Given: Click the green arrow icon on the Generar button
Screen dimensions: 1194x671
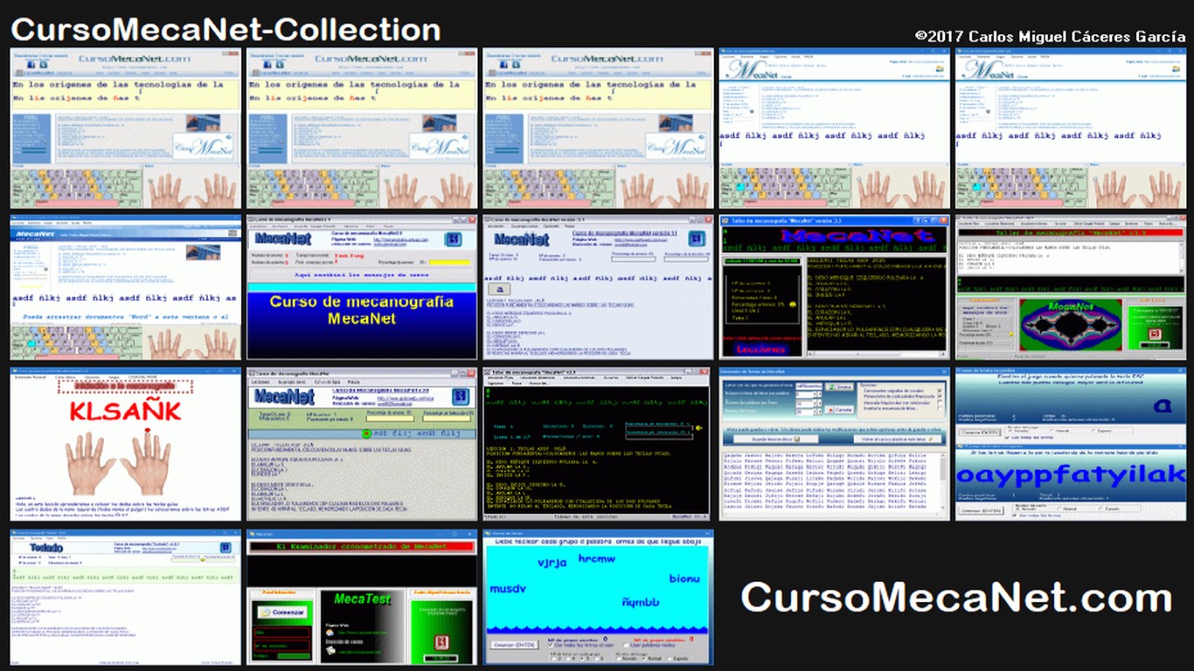Looking at the screenshot, I should pyautogui.click(x=831, y=386).
